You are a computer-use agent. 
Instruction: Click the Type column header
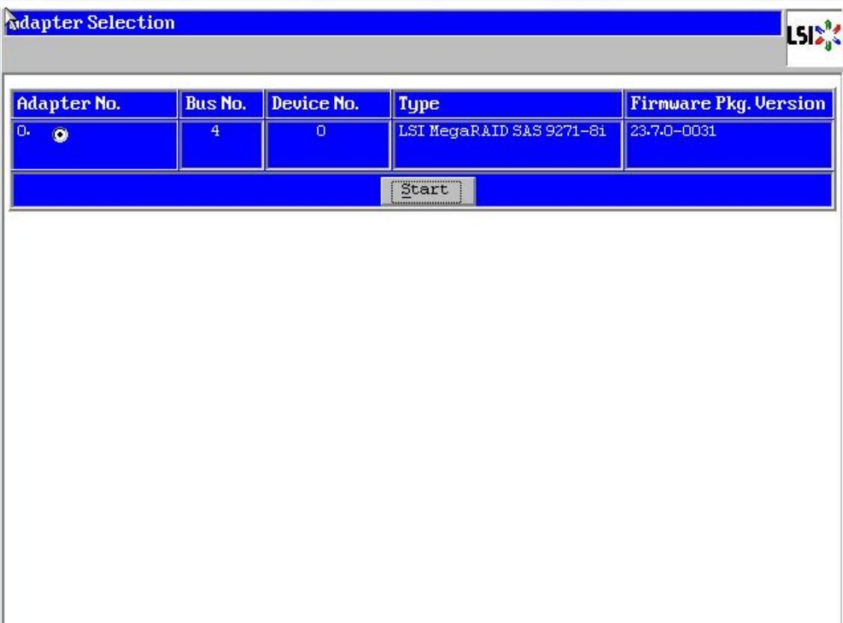coord(507,104)
